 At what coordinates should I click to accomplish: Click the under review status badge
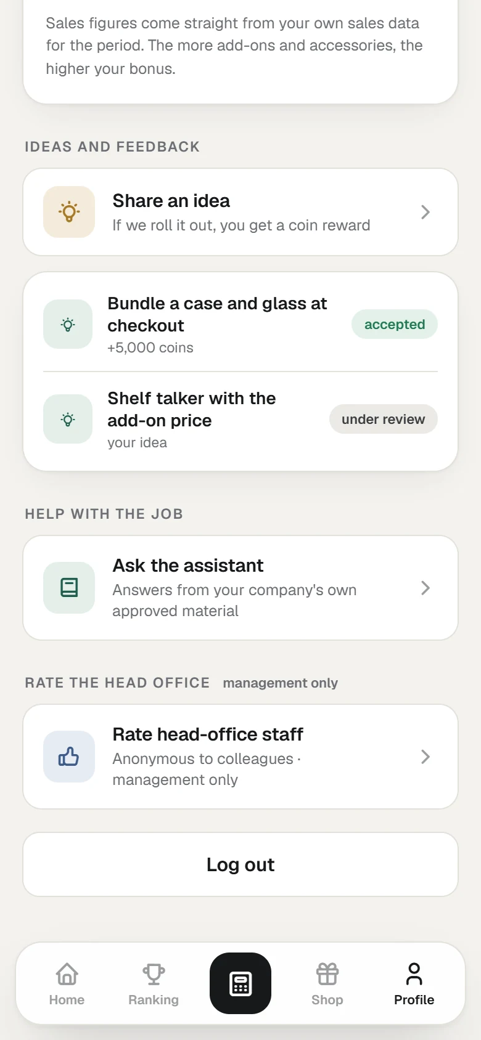384,419
